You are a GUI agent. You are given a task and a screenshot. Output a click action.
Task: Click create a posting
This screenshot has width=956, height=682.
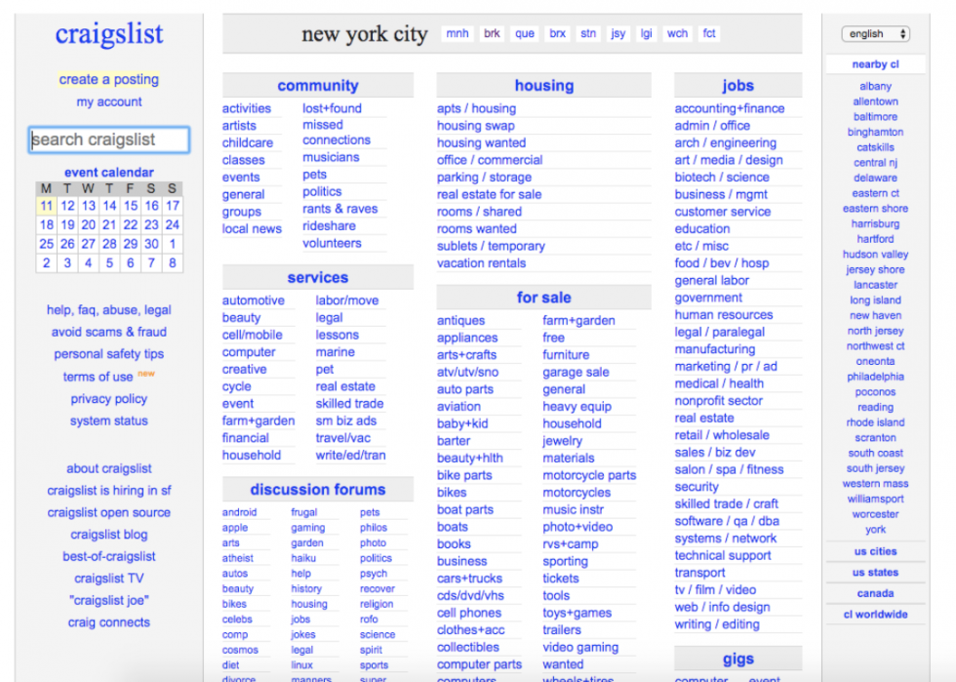click(109, 79)
